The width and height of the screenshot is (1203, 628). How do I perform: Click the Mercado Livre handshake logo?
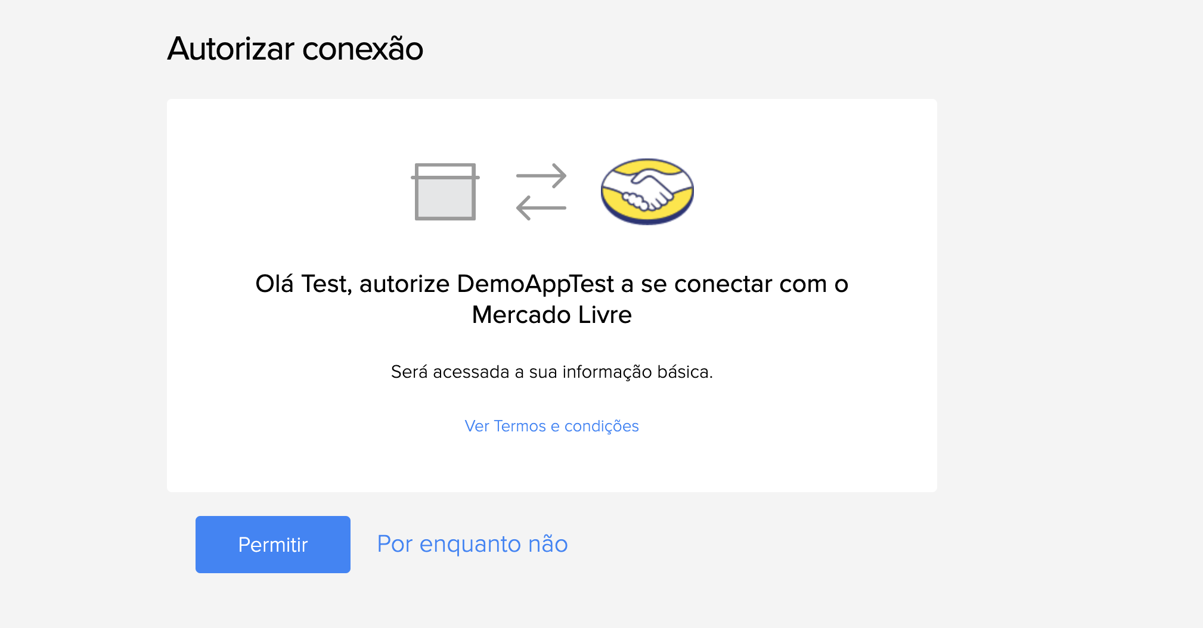[647, 191]
